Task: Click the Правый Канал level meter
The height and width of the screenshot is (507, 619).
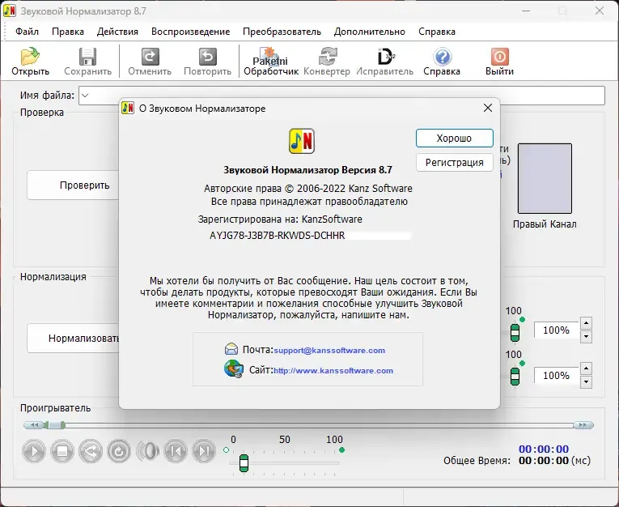Action: click(x=545, y=179)
